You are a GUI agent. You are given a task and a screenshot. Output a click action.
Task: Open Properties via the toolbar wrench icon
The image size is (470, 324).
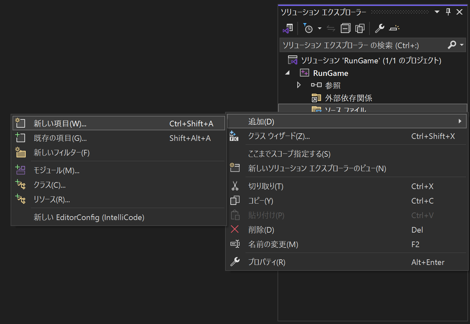[379, 28]
